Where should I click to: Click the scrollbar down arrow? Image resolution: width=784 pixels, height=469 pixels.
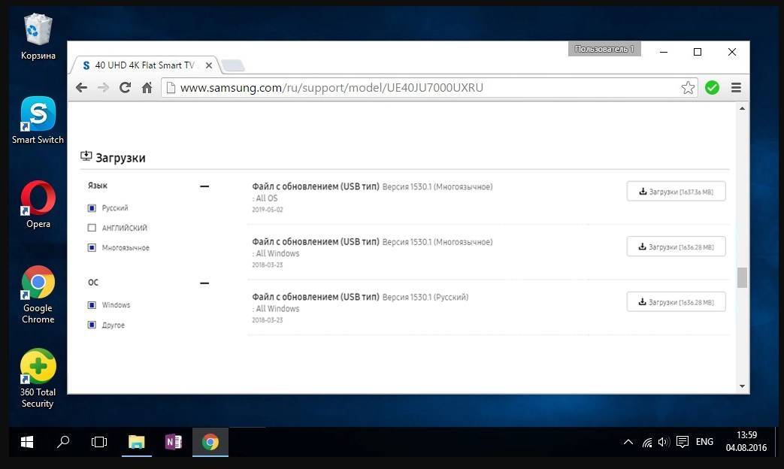click(742, 386)
